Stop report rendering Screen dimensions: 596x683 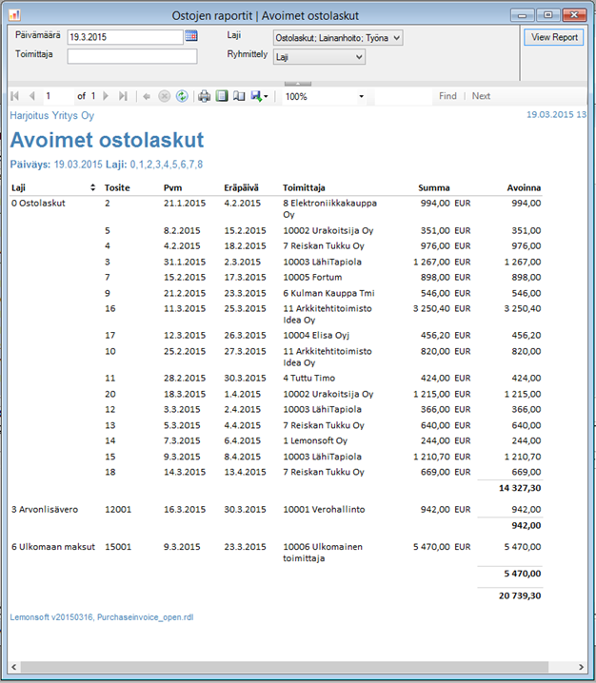[x=164, y=96]
